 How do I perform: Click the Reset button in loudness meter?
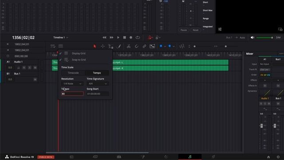tap(195, 30)
